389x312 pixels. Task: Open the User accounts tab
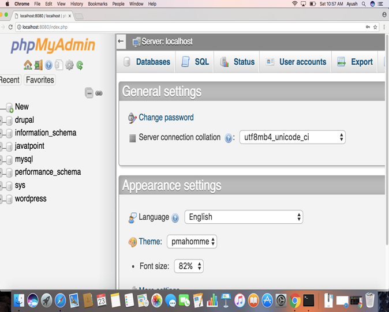[x=296, y=62]
